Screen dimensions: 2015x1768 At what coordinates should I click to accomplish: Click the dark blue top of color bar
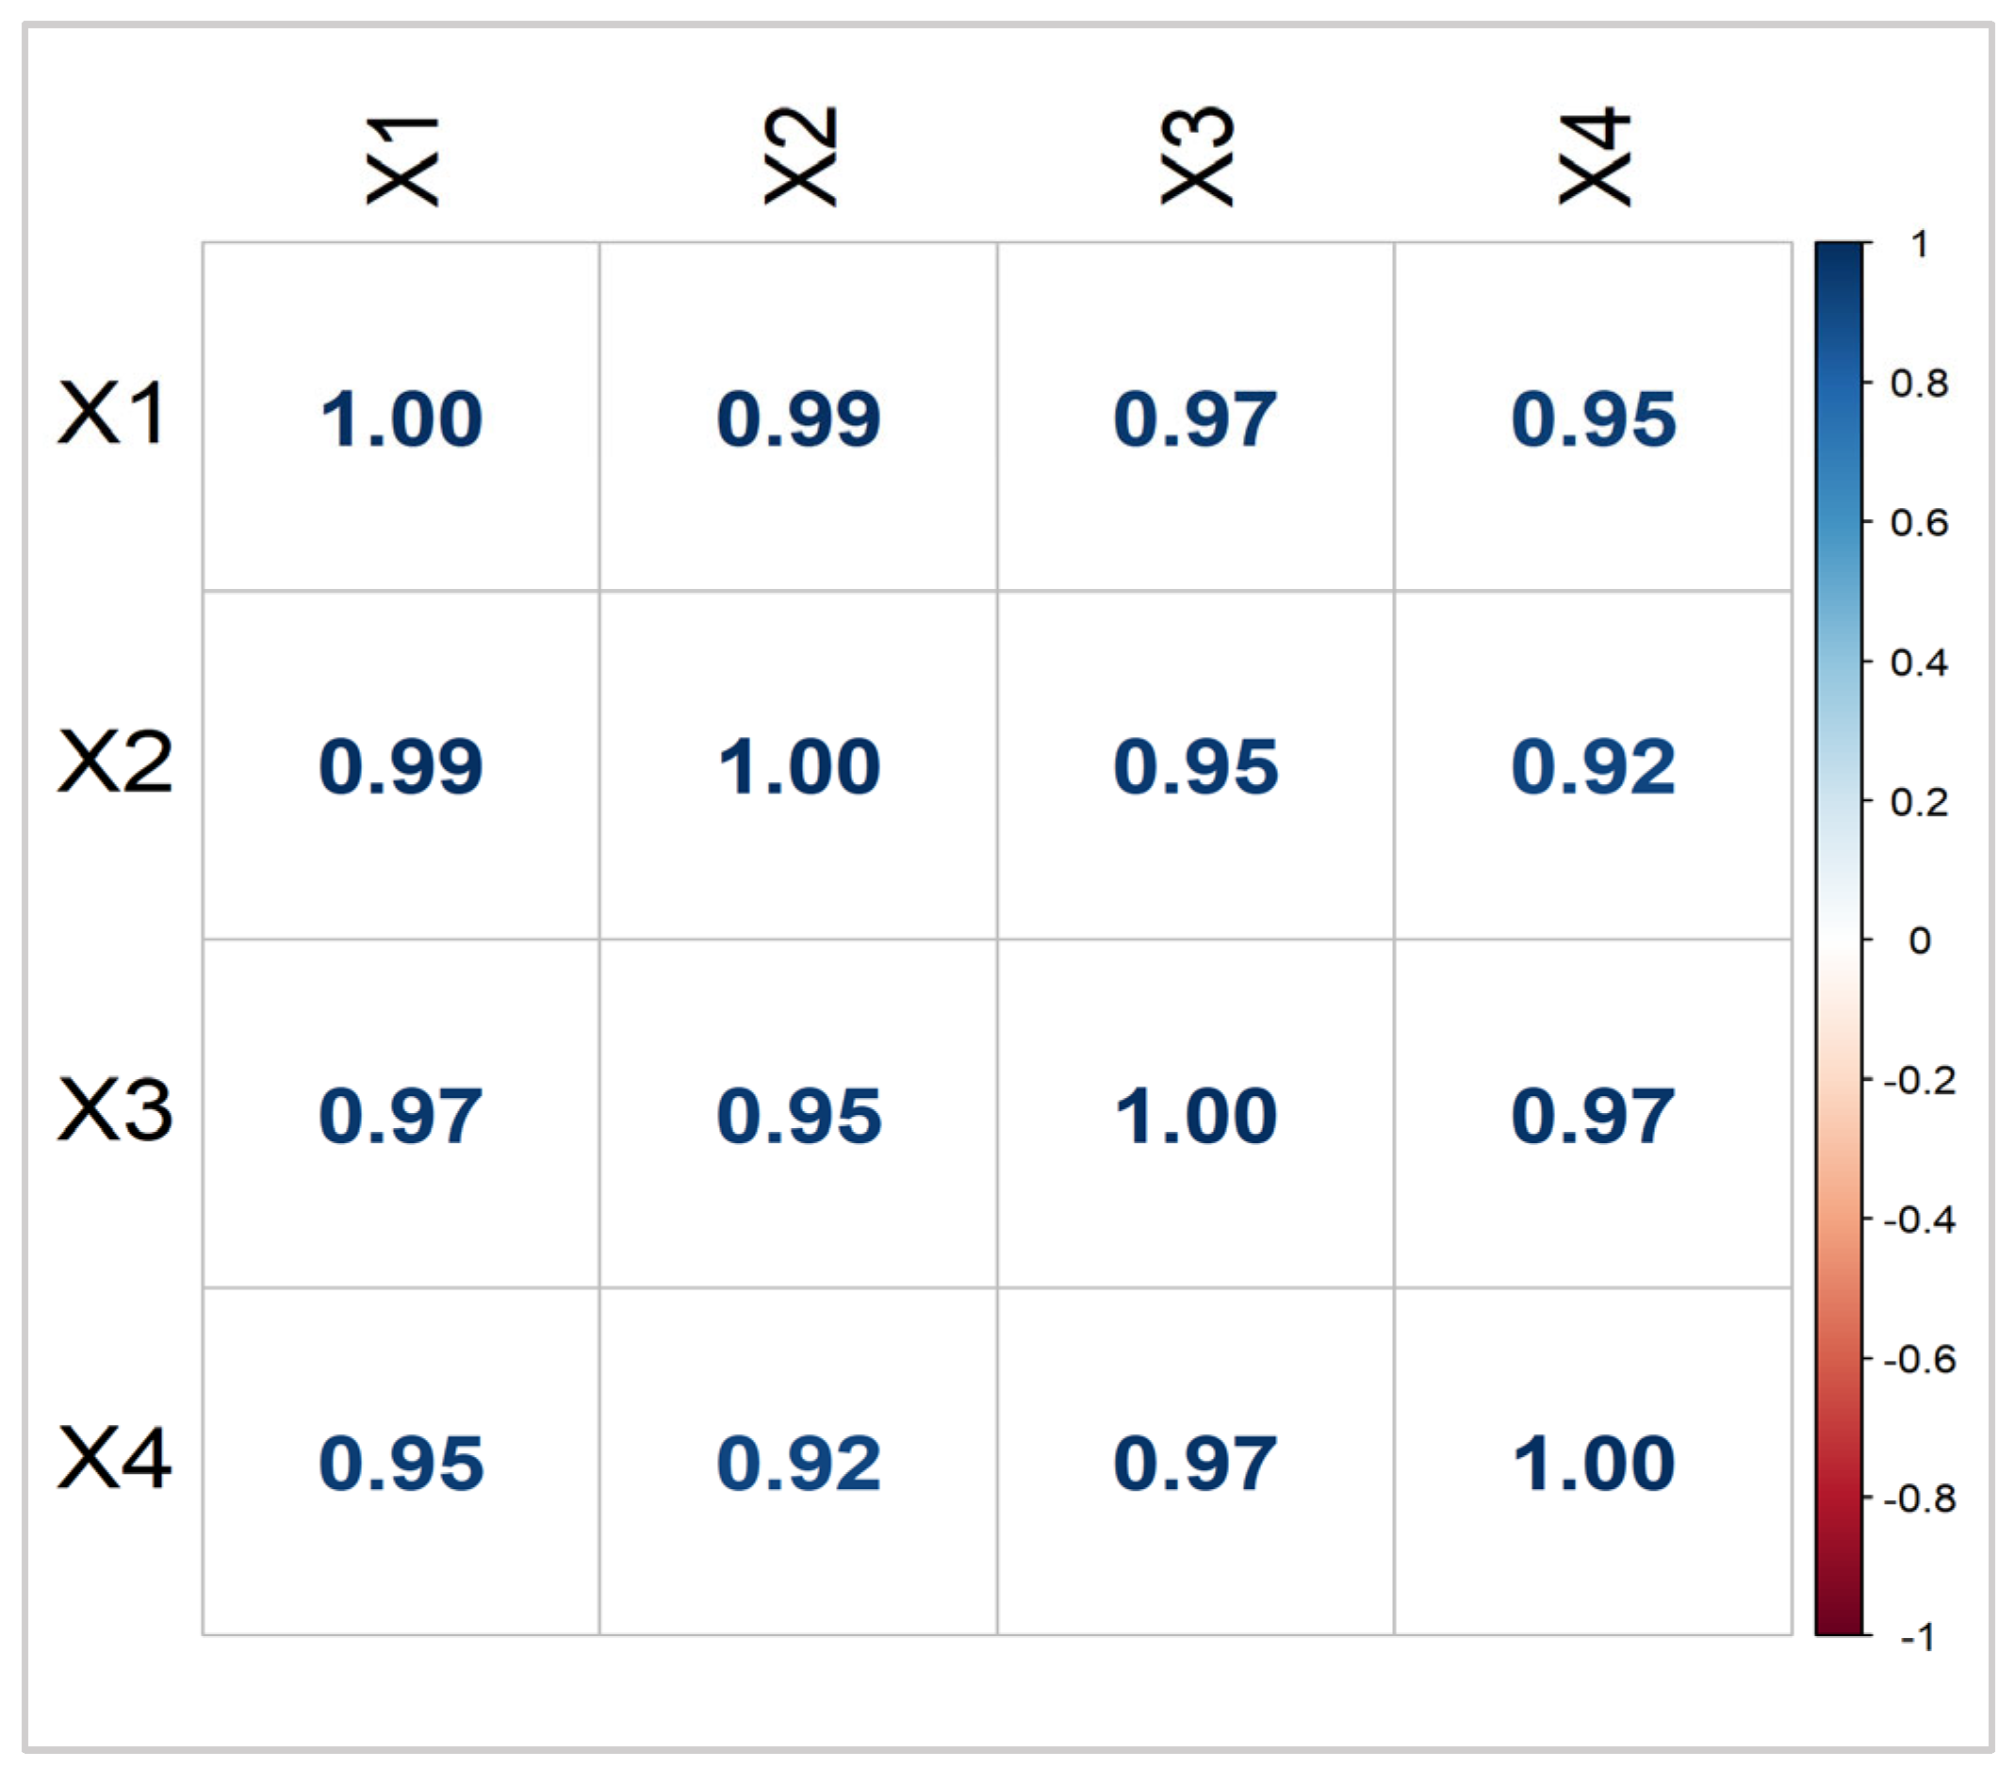1839,258
